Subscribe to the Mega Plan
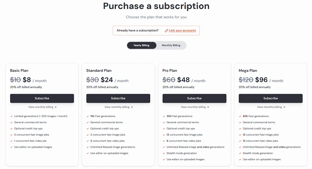This screenshot has height=169, width=312. [270, 98]
